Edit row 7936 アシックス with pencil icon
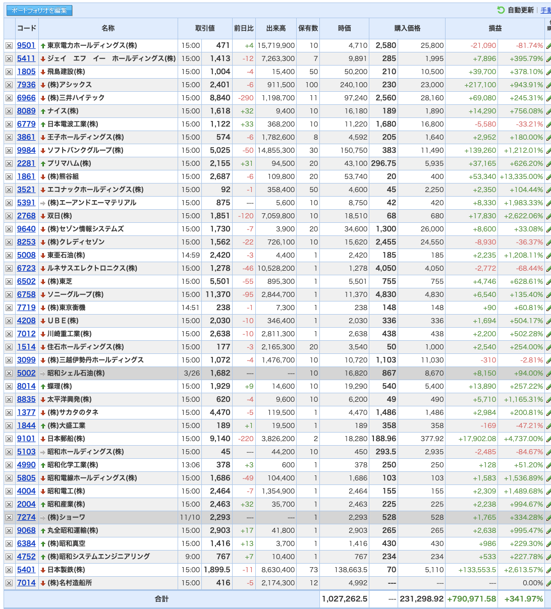 point(548,85)
